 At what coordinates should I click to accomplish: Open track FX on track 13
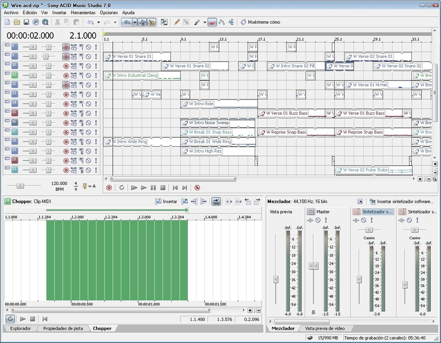tap(74, 94)
